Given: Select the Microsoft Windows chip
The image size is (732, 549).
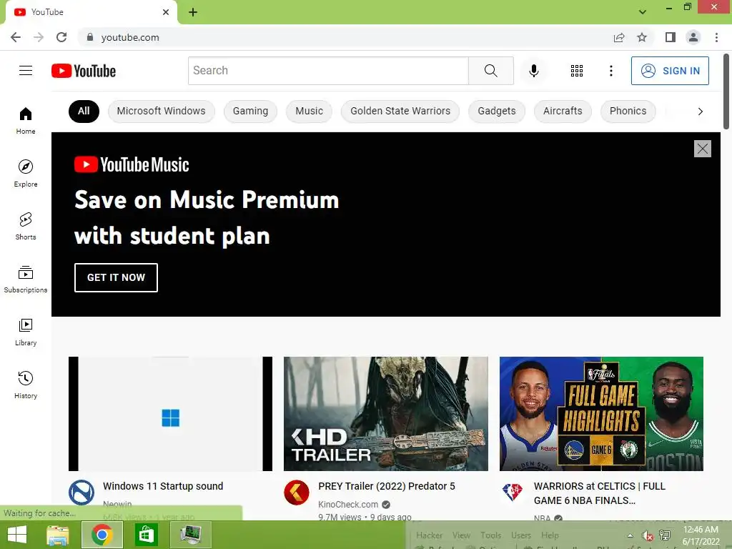Looking at the screenshot, I should point(161,111).
